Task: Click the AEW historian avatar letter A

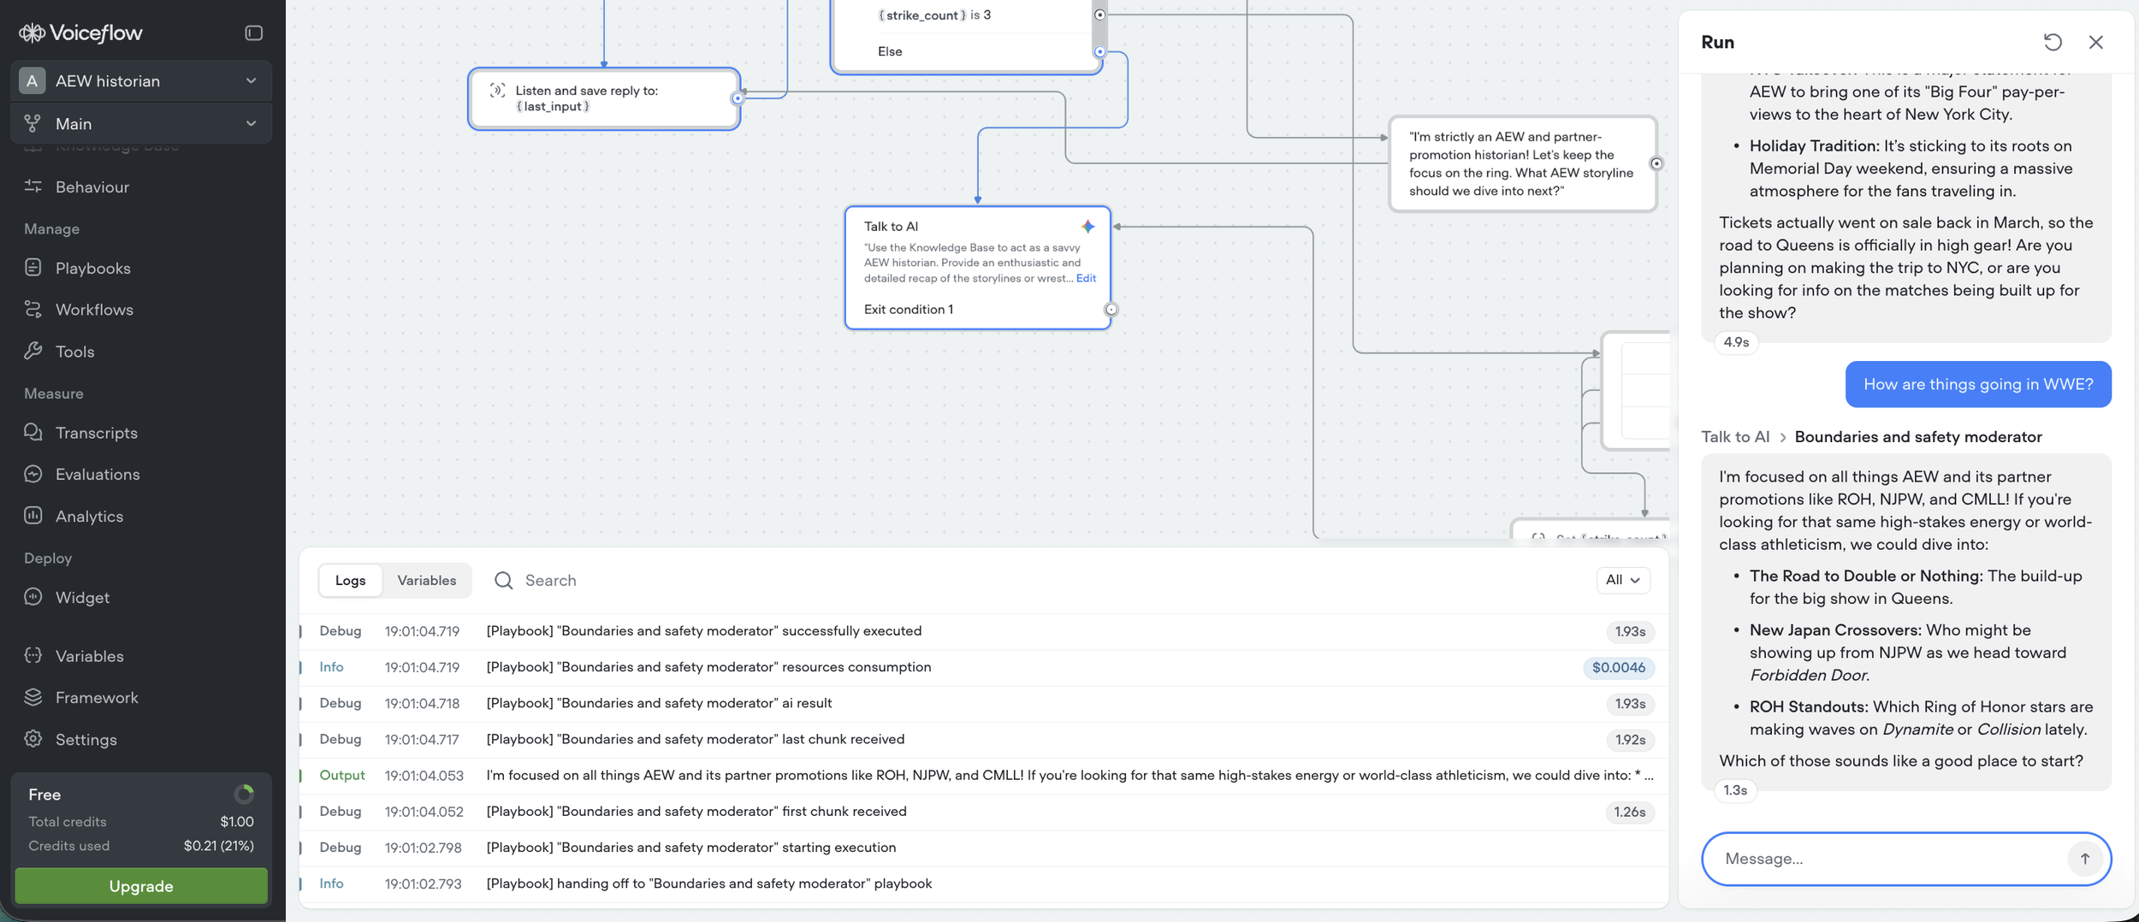Action: 33,80
